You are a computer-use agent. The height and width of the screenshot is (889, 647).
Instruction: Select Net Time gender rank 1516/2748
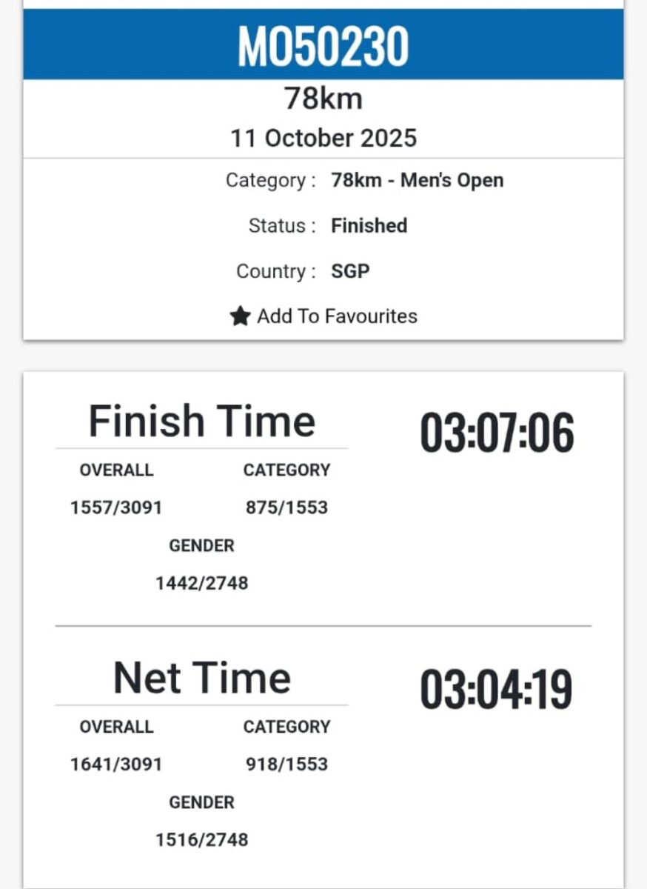(201, 840)
